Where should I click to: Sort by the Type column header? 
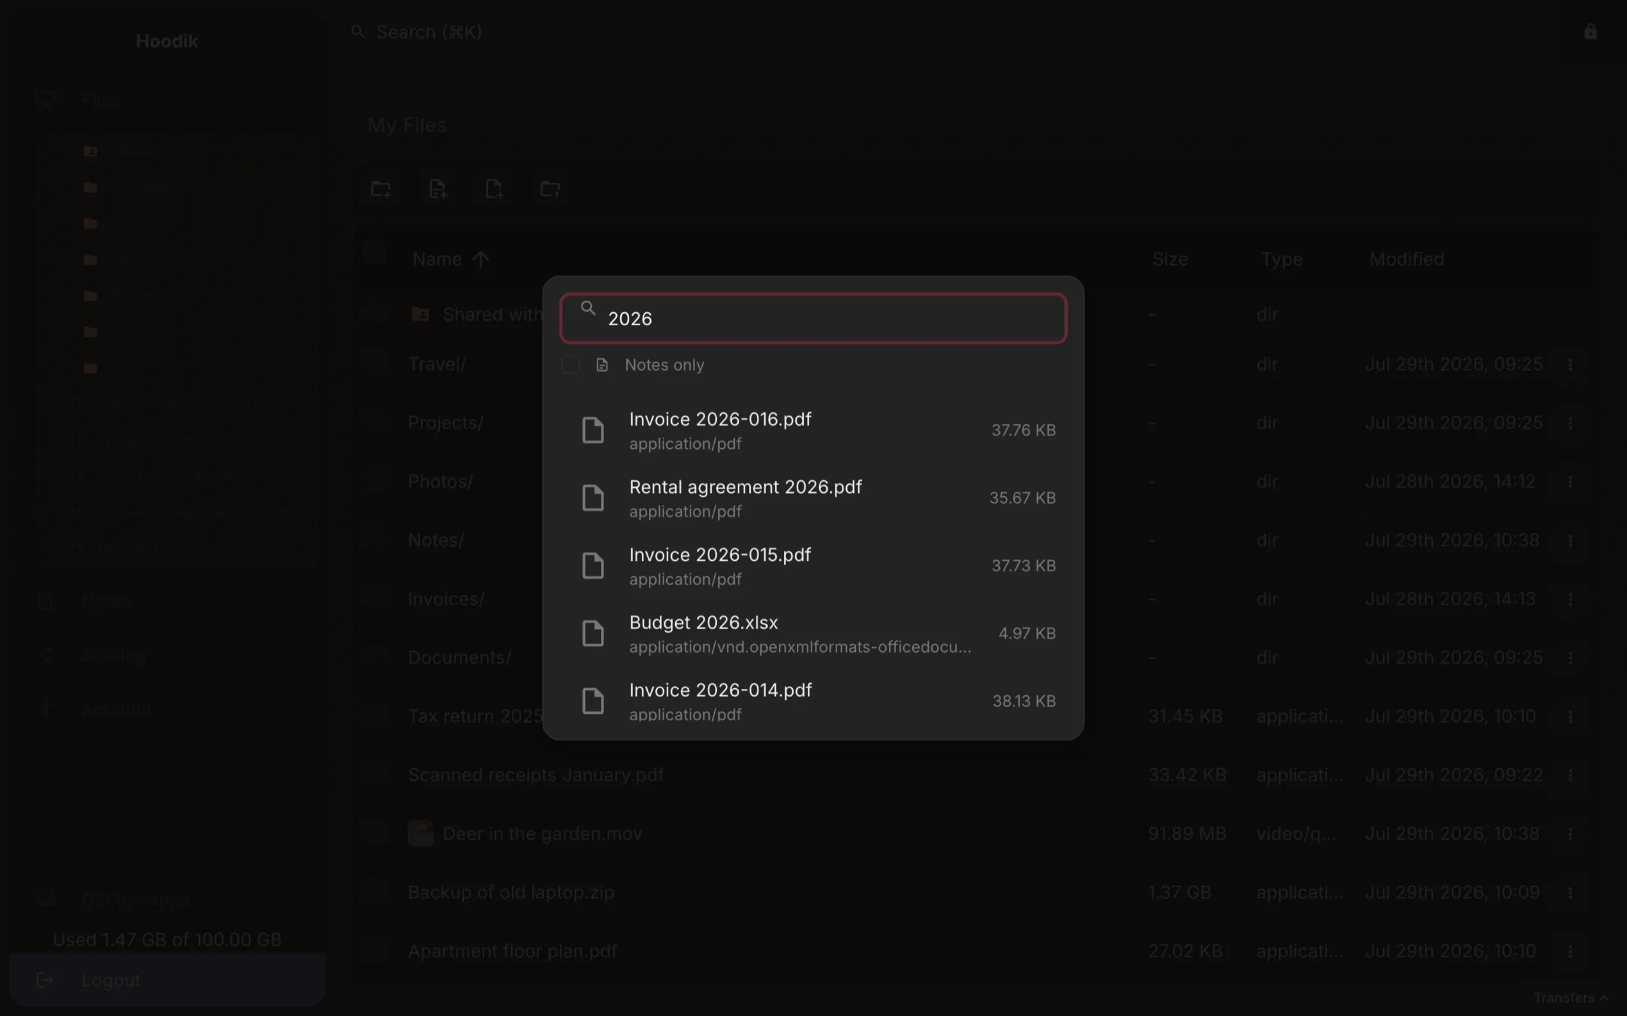point(1282,259)
